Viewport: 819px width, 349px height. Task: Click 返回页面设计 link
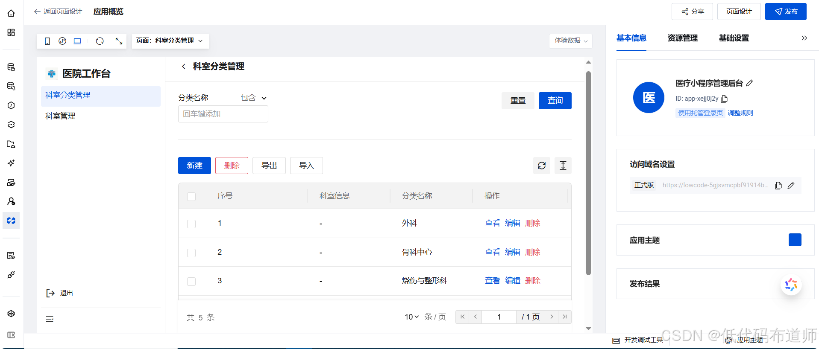(58, 12)
